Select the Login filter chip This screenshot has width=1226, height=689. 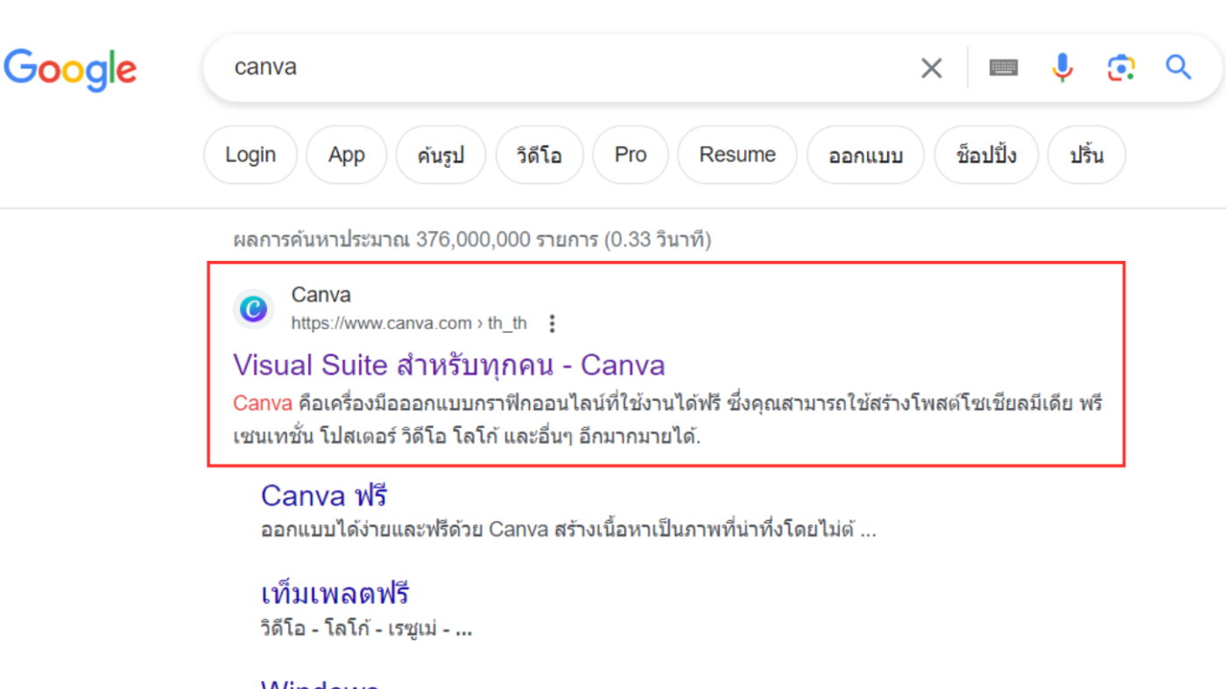[250, 154]
